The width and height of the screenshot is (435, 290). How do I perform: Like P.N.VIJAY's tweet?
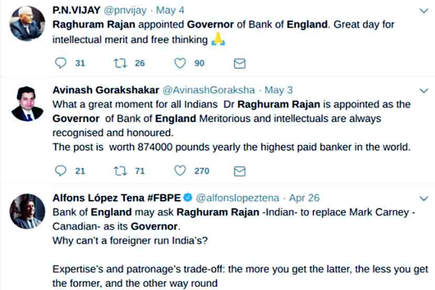click(180, 63)
